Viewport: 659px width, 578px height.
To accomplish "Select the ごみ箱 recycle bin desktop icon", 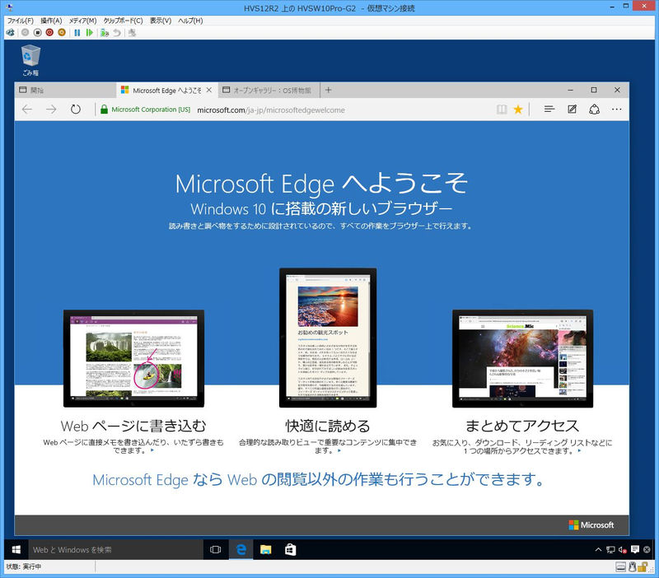I will click(30, 61).
